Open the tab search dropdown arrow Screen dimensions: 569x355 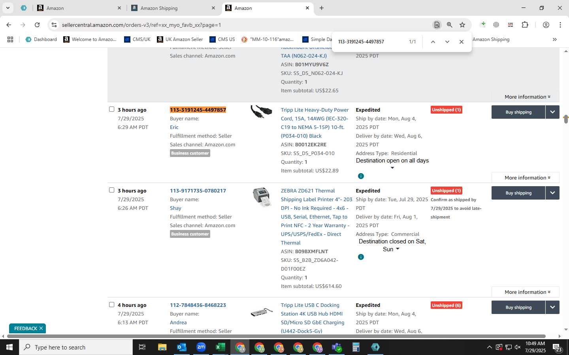[8, 8]
